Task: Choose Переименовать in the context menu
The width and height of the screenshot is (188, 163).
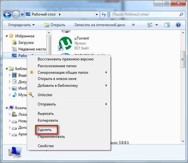Action: pos(51,136)
